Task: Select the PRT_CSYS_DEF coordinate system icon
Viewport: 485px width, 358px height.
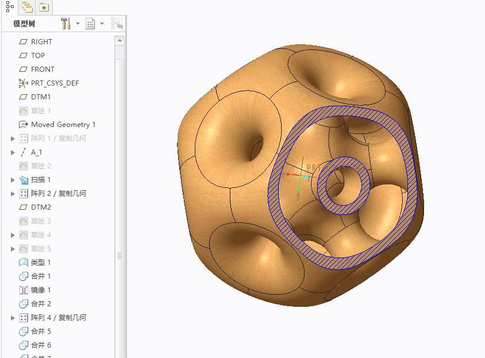Action: click(x=24, y=83)
